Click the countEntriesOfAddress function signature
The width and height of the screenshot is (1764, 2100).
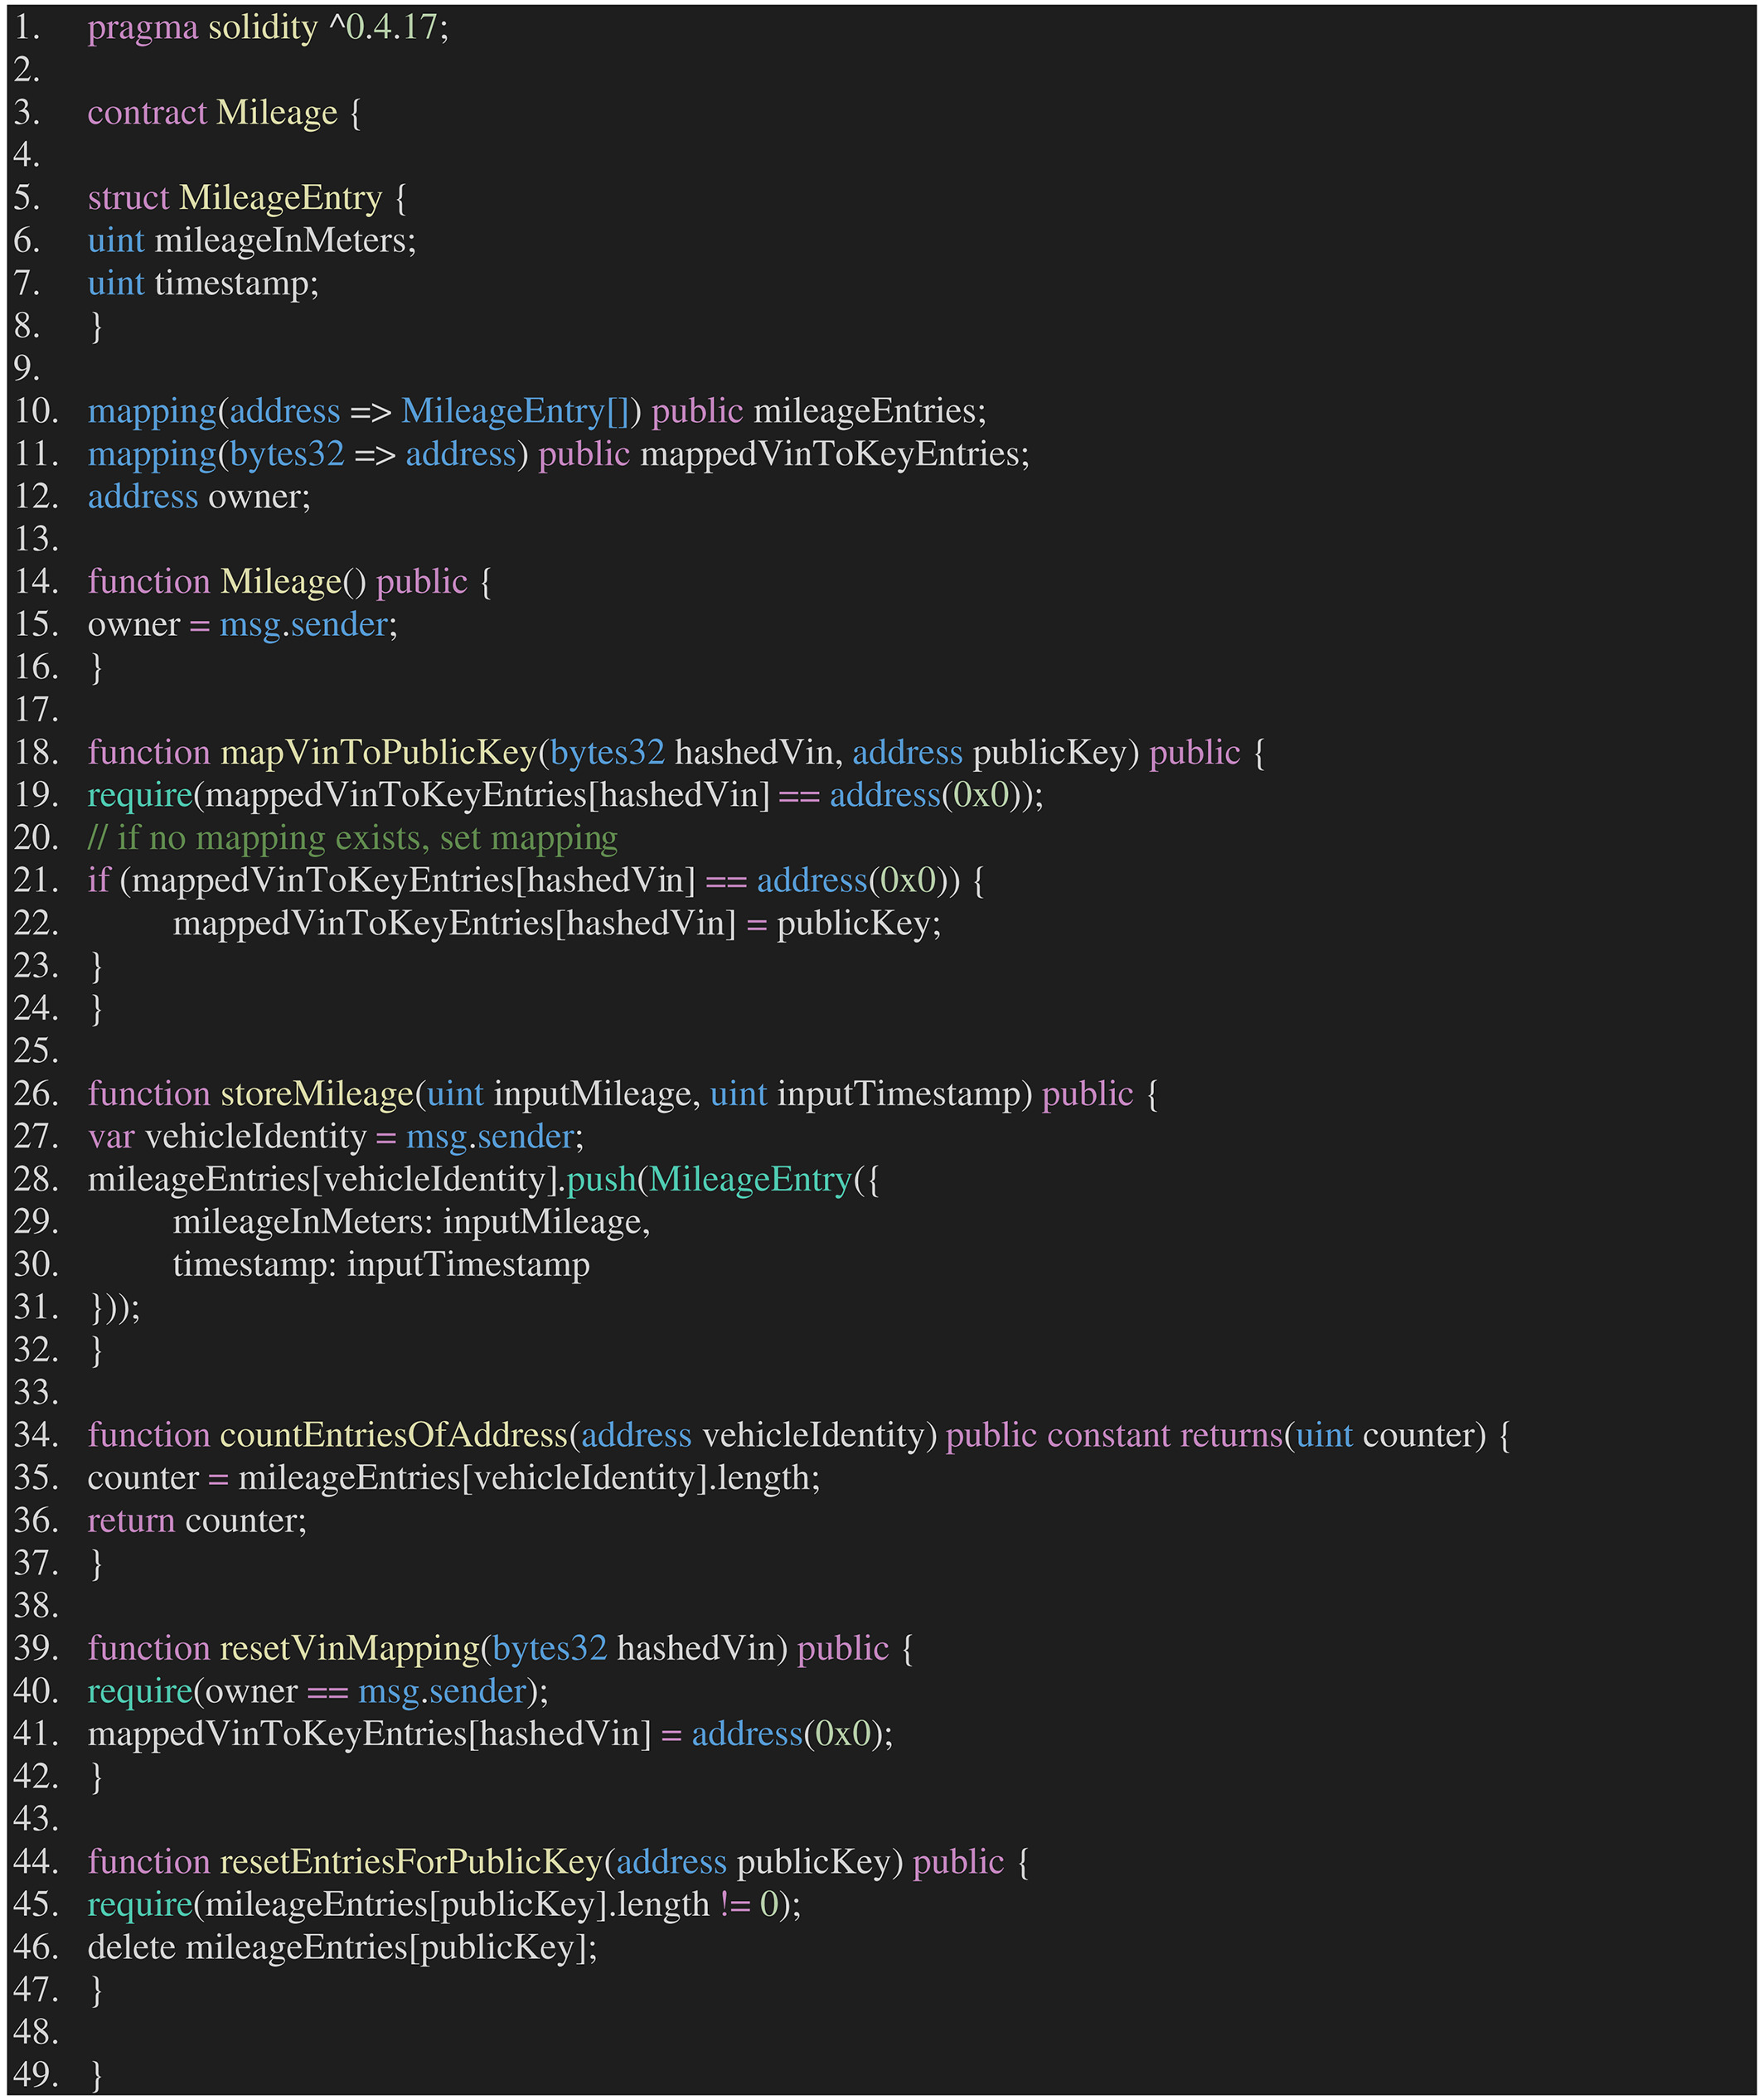798,1436
